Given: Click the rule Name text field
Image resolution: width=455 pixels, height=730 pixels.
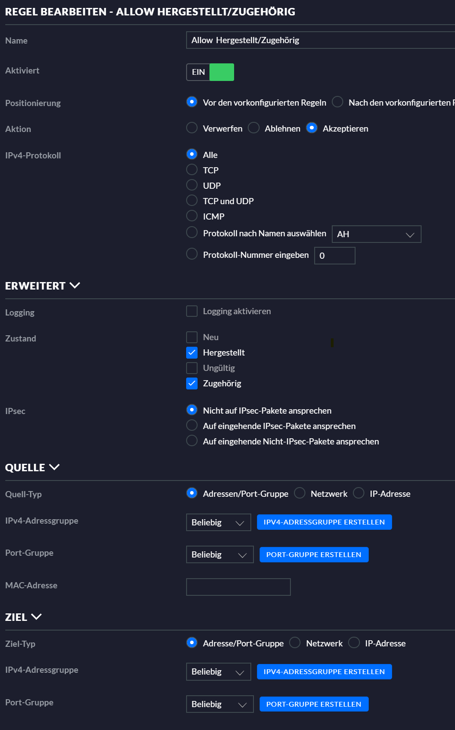Looking at the screenshot, I should (320, 40).
